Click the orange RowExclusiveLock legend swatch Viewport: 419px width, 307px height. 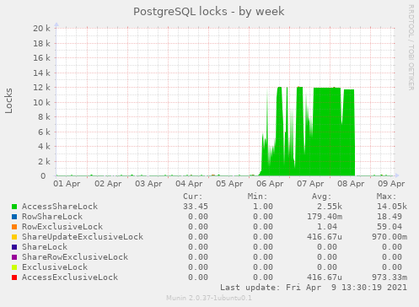[x=14, y=227]
